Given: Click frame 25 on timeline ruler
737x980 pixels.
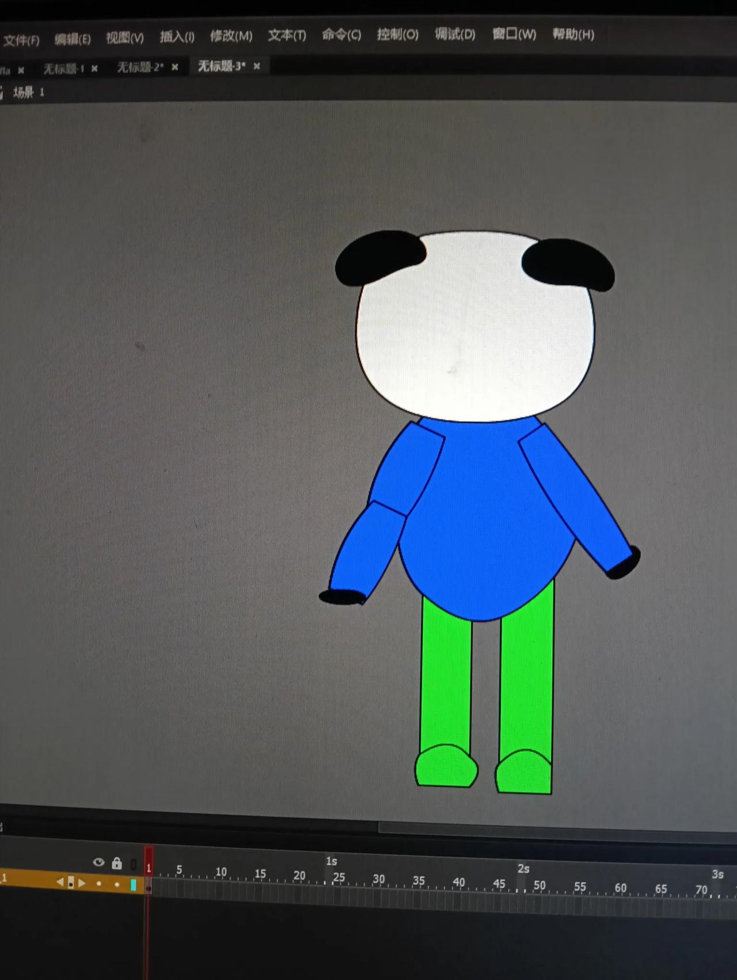Looking at the screenshot, I should pos(339,877).
